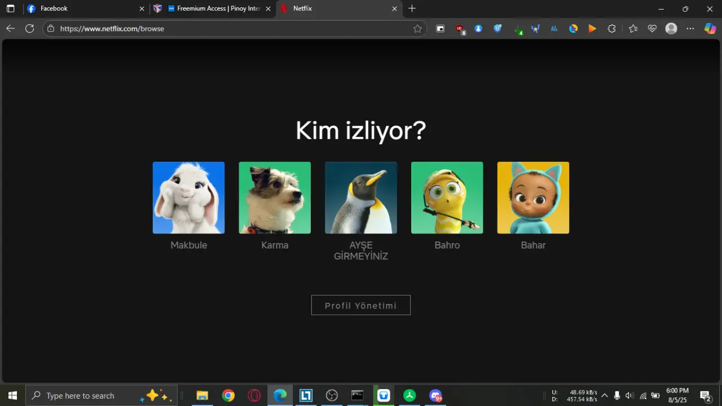Screen dimensions: 722x406
Task: Click the browser profile avatar
Action: click(671, 29)
